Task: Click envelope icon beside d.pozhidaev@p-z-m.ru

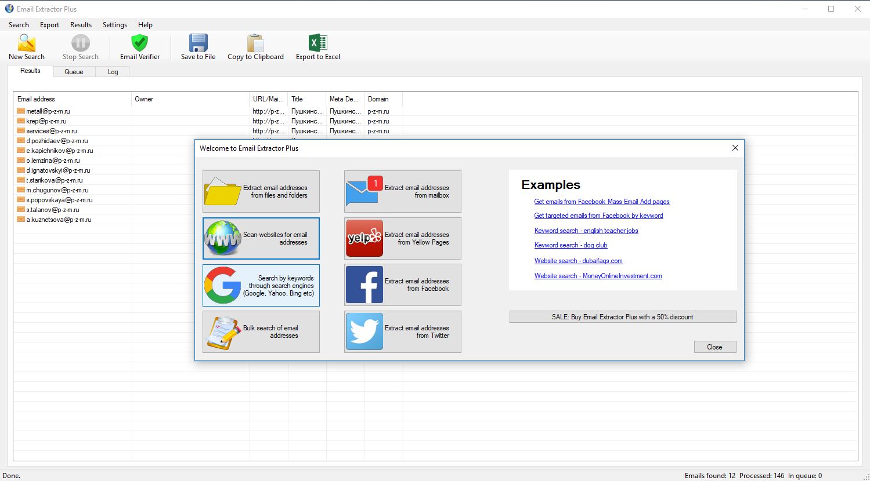Action: tap(21, 140)
